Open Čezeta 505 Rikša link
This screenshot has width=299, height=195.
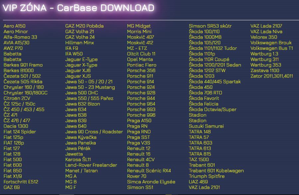(x=23, y=82)
